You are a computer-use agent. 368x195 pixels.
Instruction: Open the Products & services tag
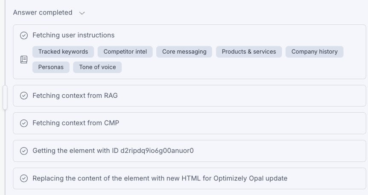[x=249, y=52]
